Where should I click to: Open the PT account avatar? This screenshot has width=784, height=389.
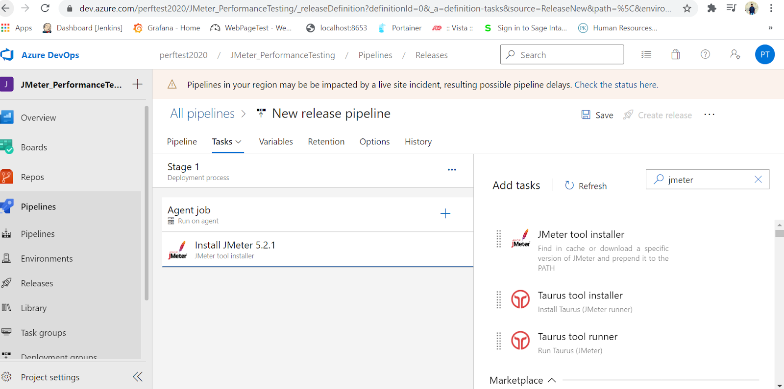(x=764, y=54)
